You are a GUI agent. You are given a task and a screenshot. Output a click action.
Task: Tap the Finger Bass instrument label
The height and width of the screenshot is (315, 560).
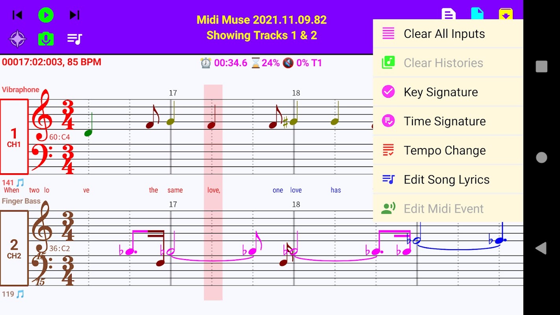coord(21,201)
